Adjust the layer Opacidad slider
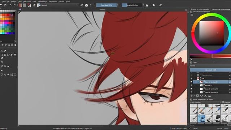The image size is (231, 130). pyautogui.click(x=210, y=70)
